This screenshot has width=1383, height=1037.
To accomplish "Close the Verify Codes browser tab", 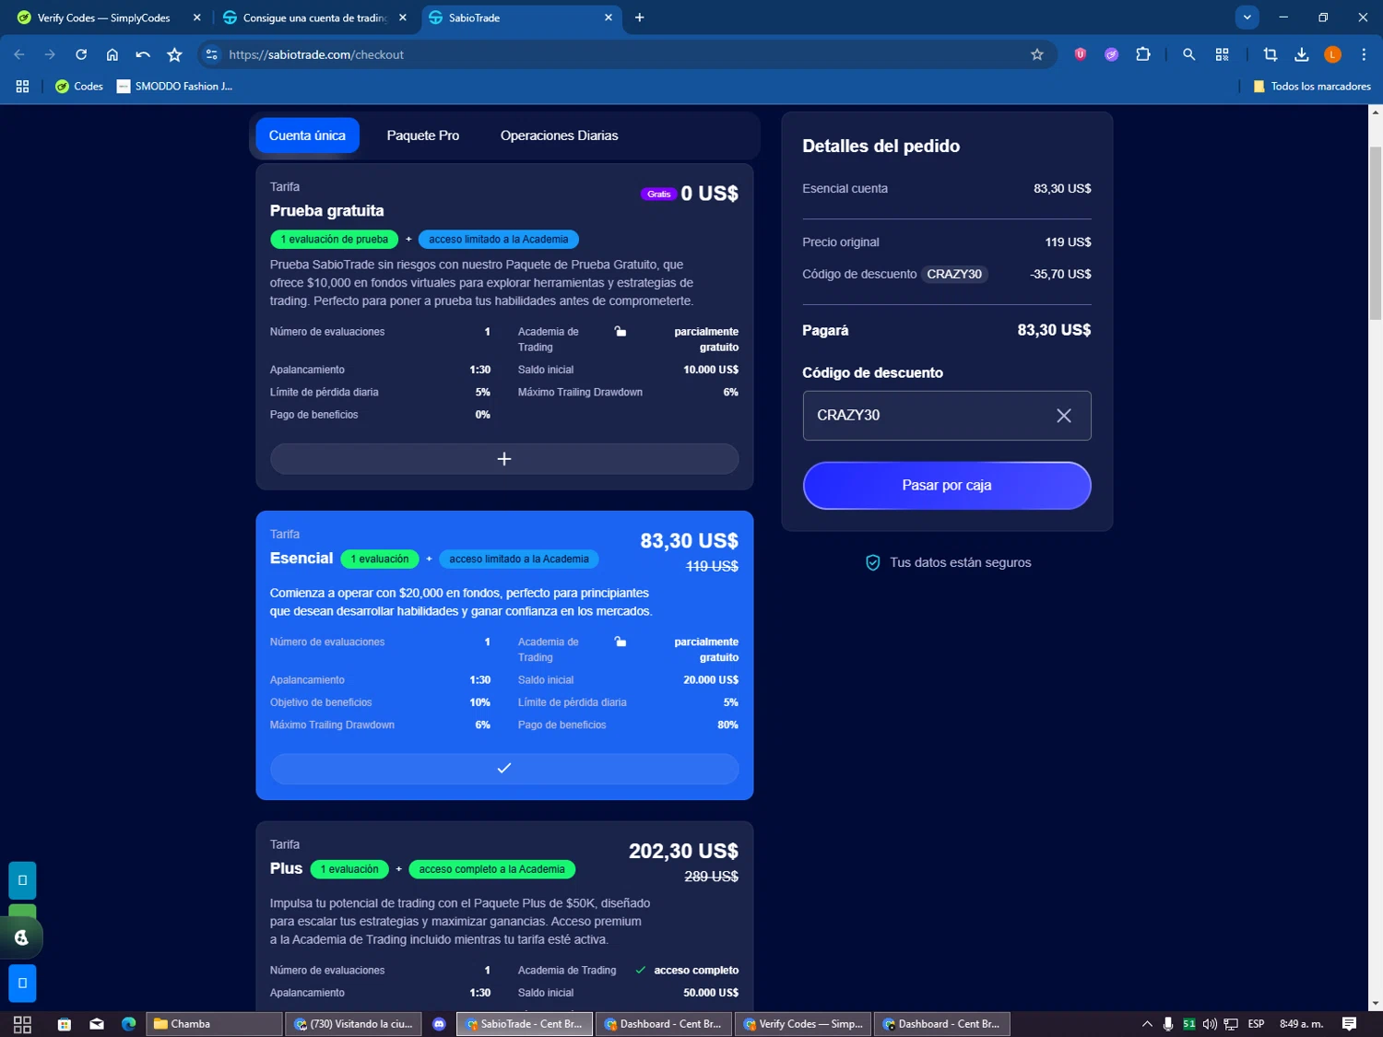I will [x=196, y=18].
